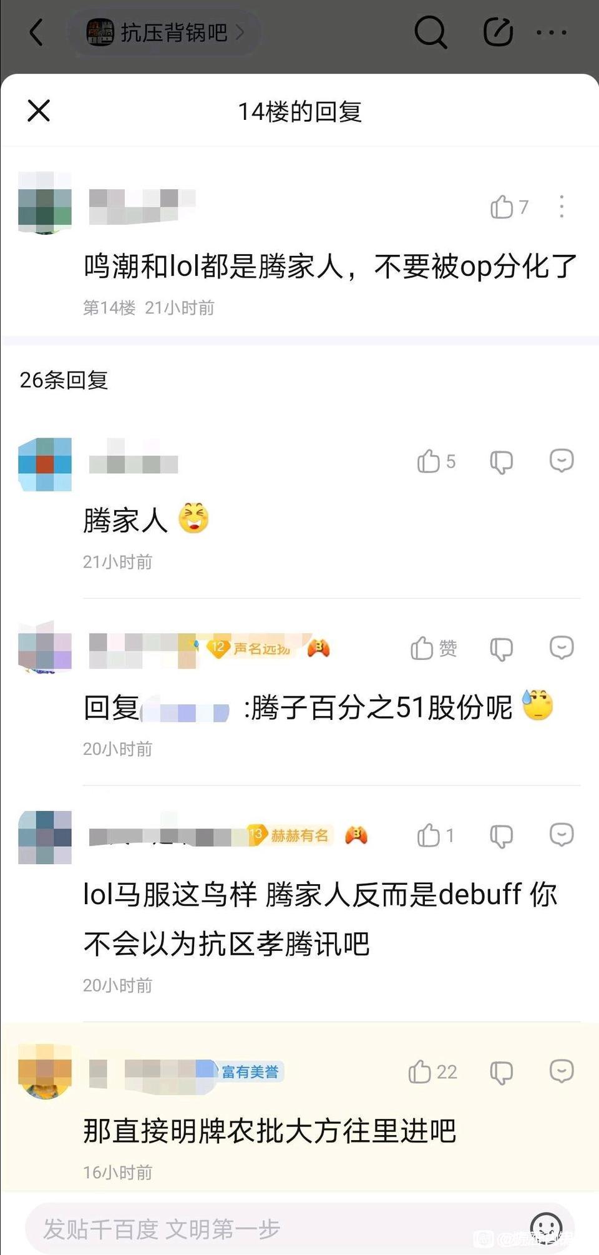Screen dimensions: 599x1255
Task: Tap 赞 on the 51股份 reply
Action: point(434,648)
